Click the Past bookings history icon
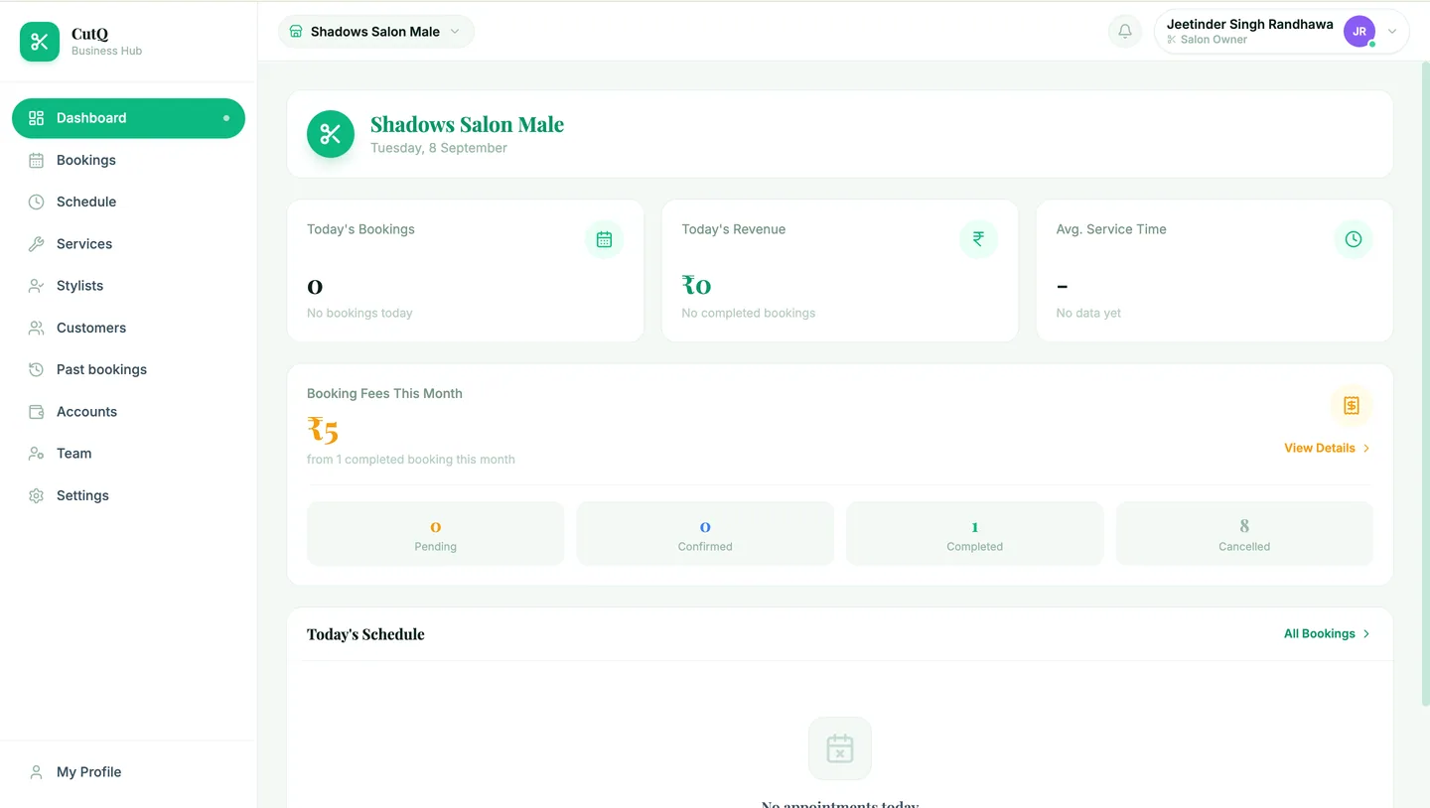 click(x=37, y=369)
